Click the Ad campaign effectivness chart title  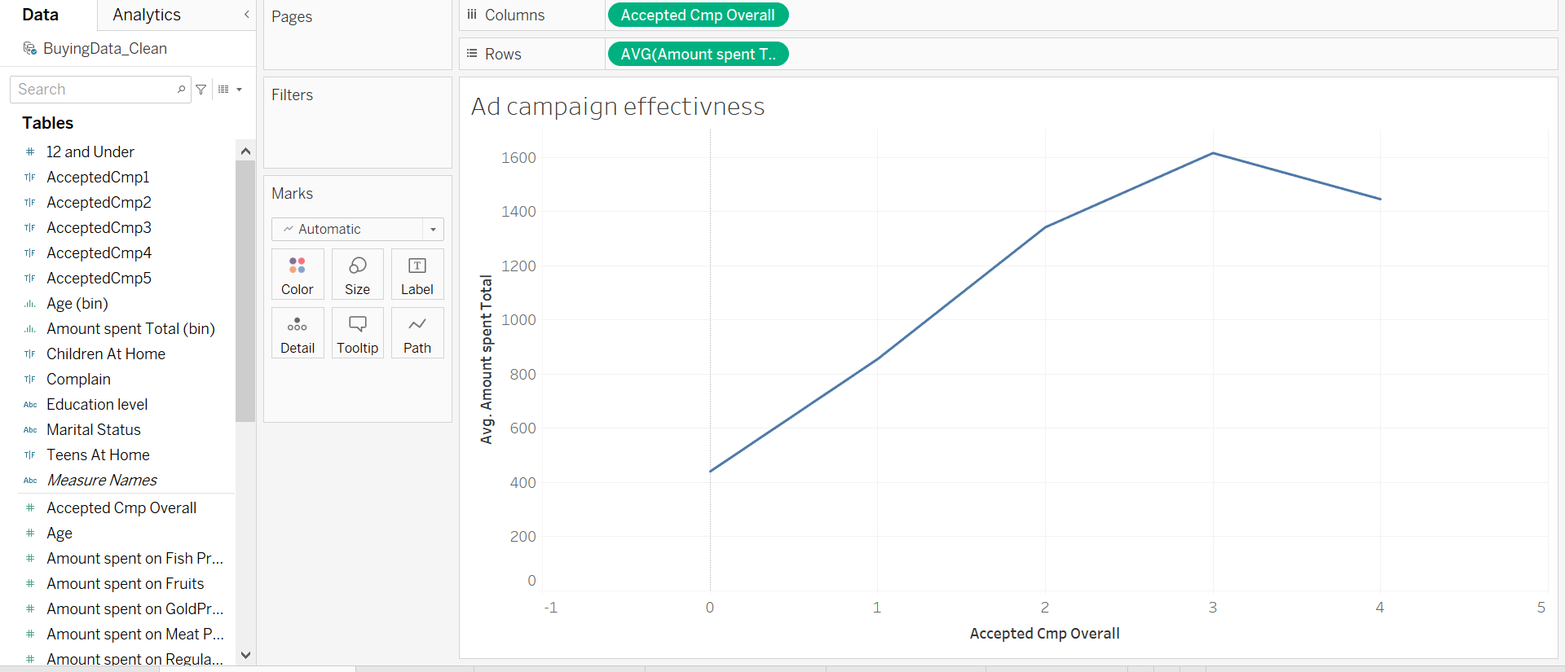point(618,107)
